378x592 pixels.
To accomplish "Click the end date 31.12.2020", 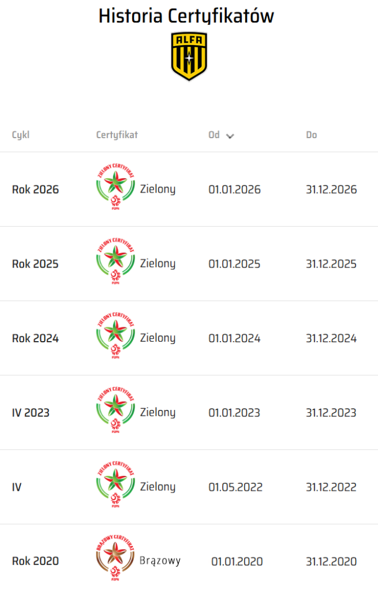I will tap(331, 561).
